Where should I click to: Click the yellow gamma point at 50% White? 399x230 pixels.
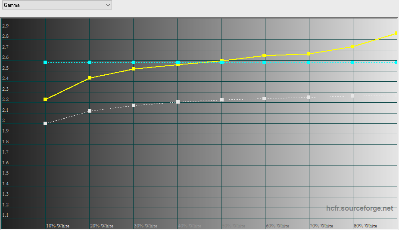(x=222, y=61)
